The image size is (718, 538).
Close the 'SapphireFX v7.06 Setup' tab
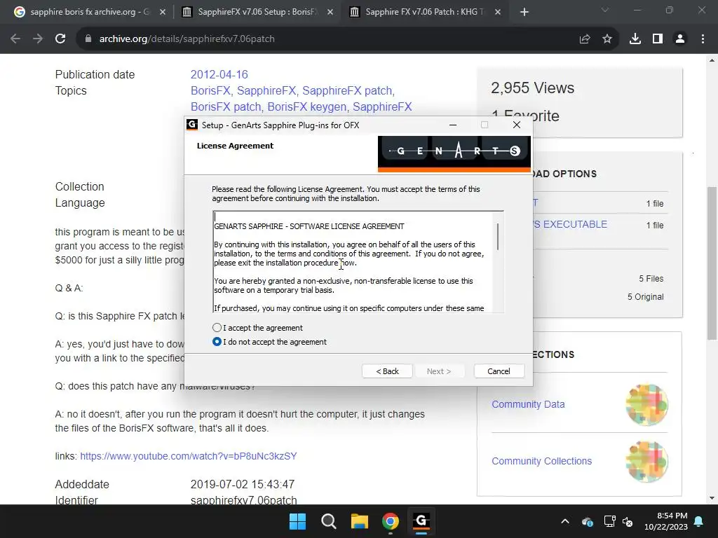click(330, 12)
